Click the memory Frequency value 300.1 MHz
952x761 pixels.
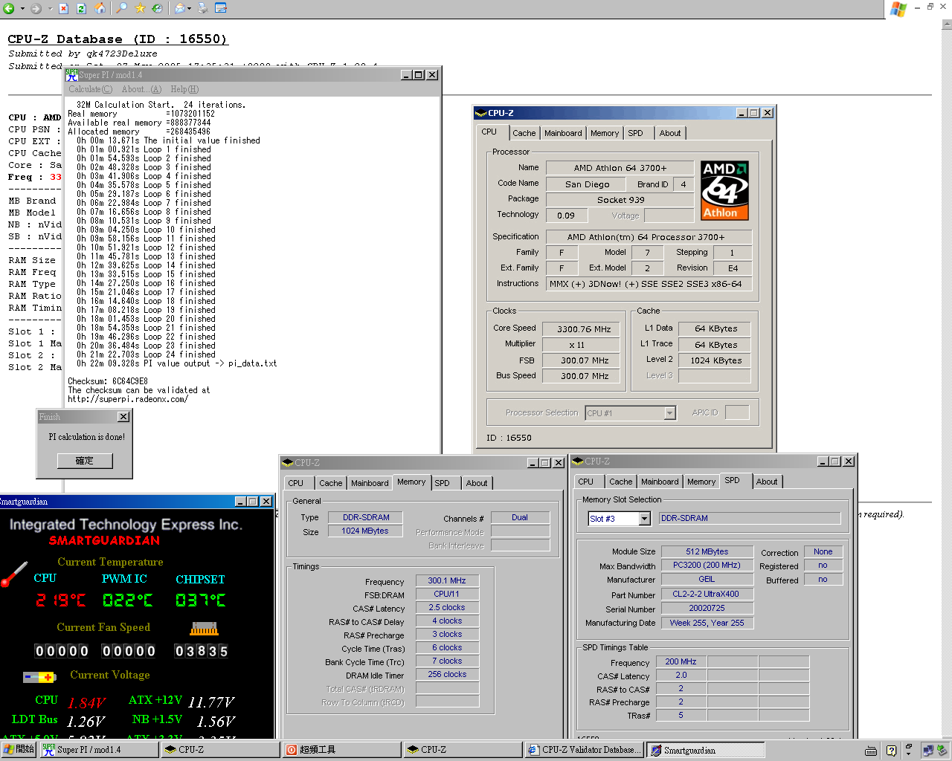coord(447,581)
